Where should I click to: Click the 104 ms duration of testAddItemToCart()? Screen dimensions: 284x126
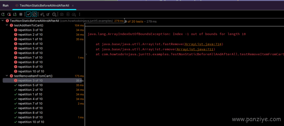79,25
